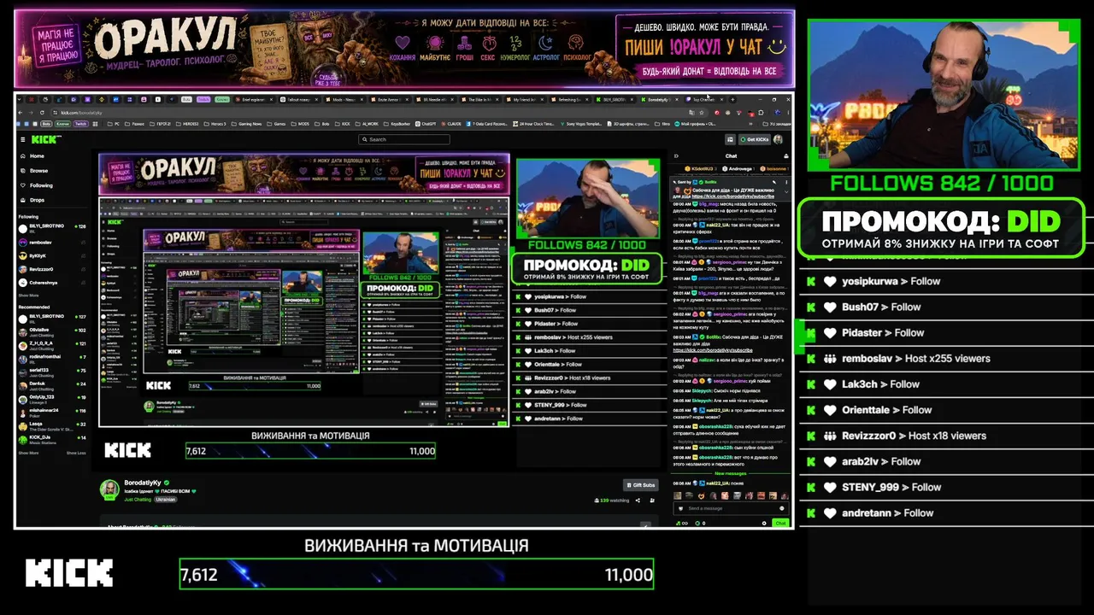The image size is (1094, 615).
Task: Switch to the Top Channels browser tab
Action: click(703, 99)
